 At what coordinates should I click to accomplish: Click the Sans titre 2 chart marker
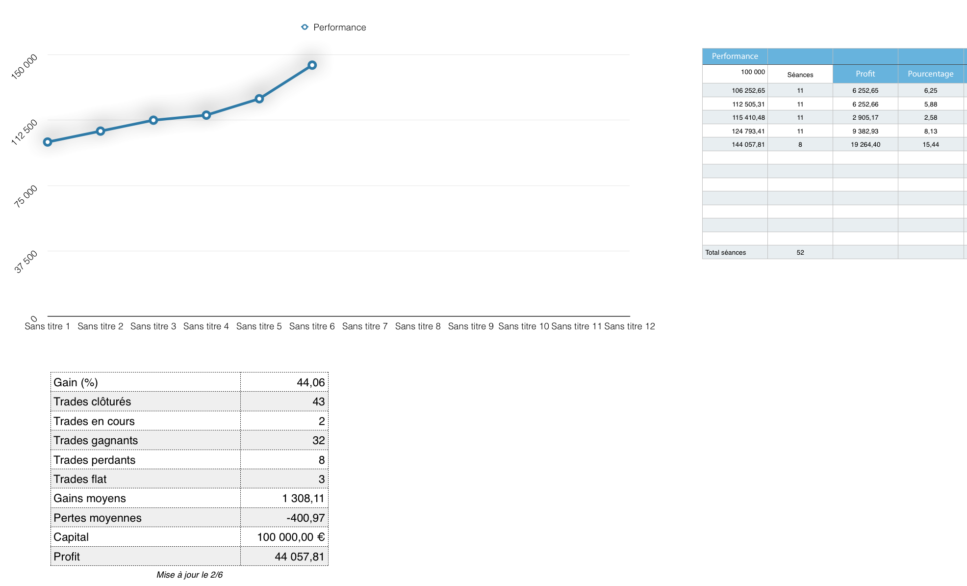(x=101, y=131)
